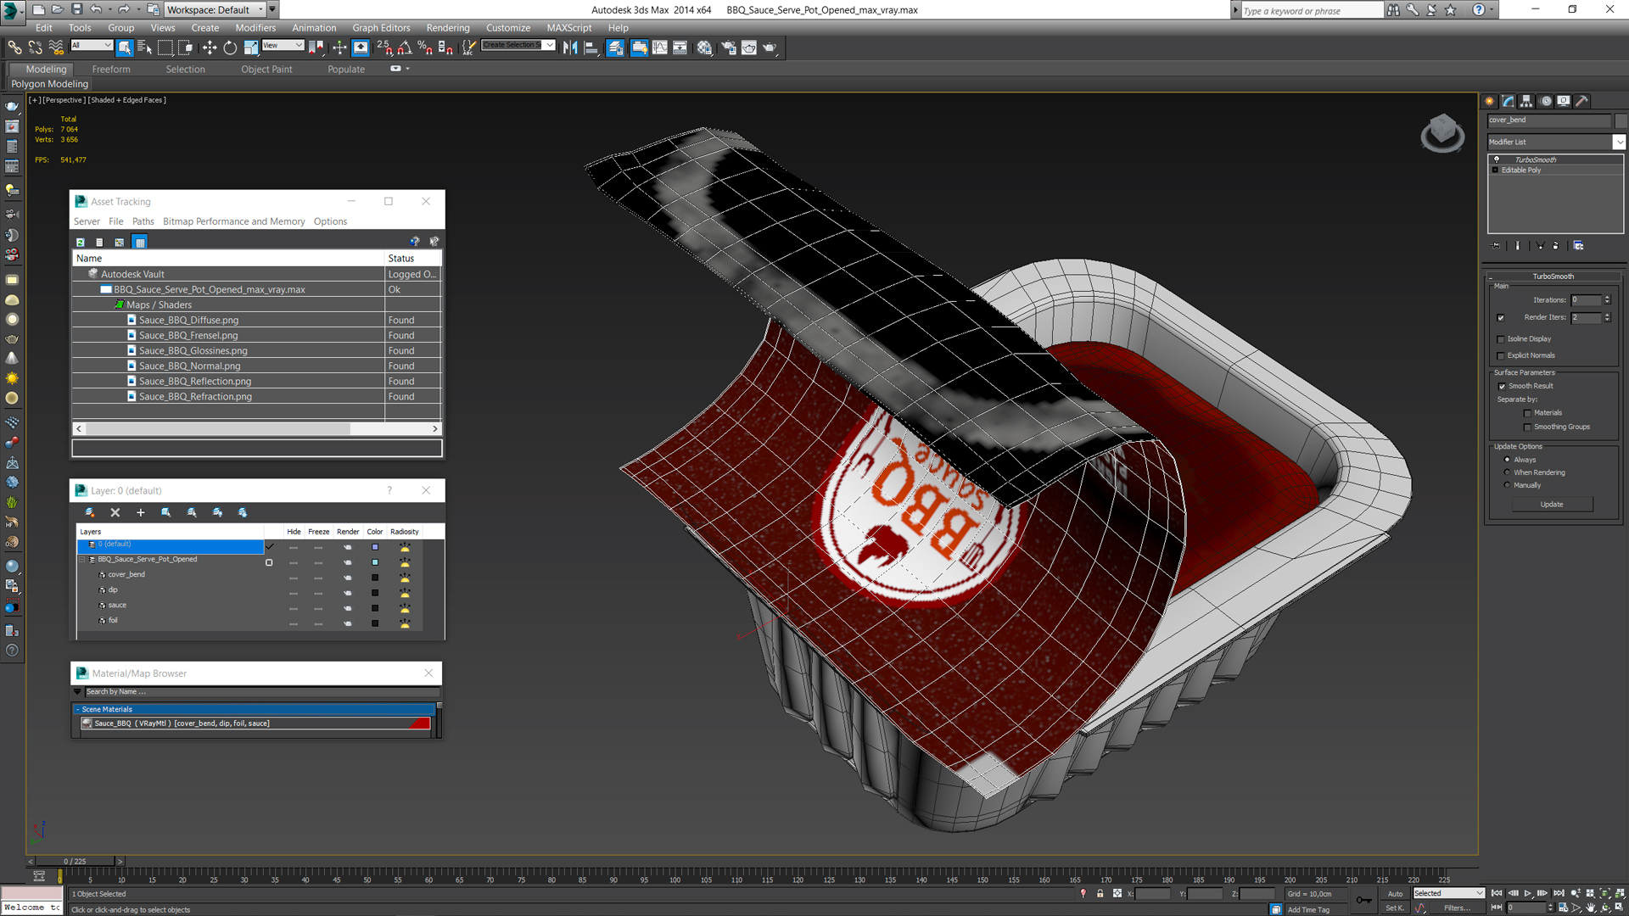Image resolution: width=1629 pixels, height=916 pixels.
Task: Enable Separate by Materials checkbox
Action: (x=1527, y=414)
